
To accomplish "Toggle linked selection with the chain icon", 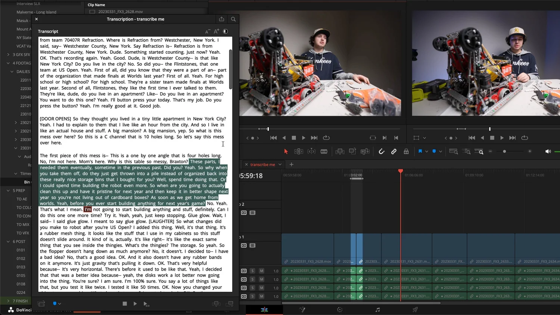I will (393, 151).
